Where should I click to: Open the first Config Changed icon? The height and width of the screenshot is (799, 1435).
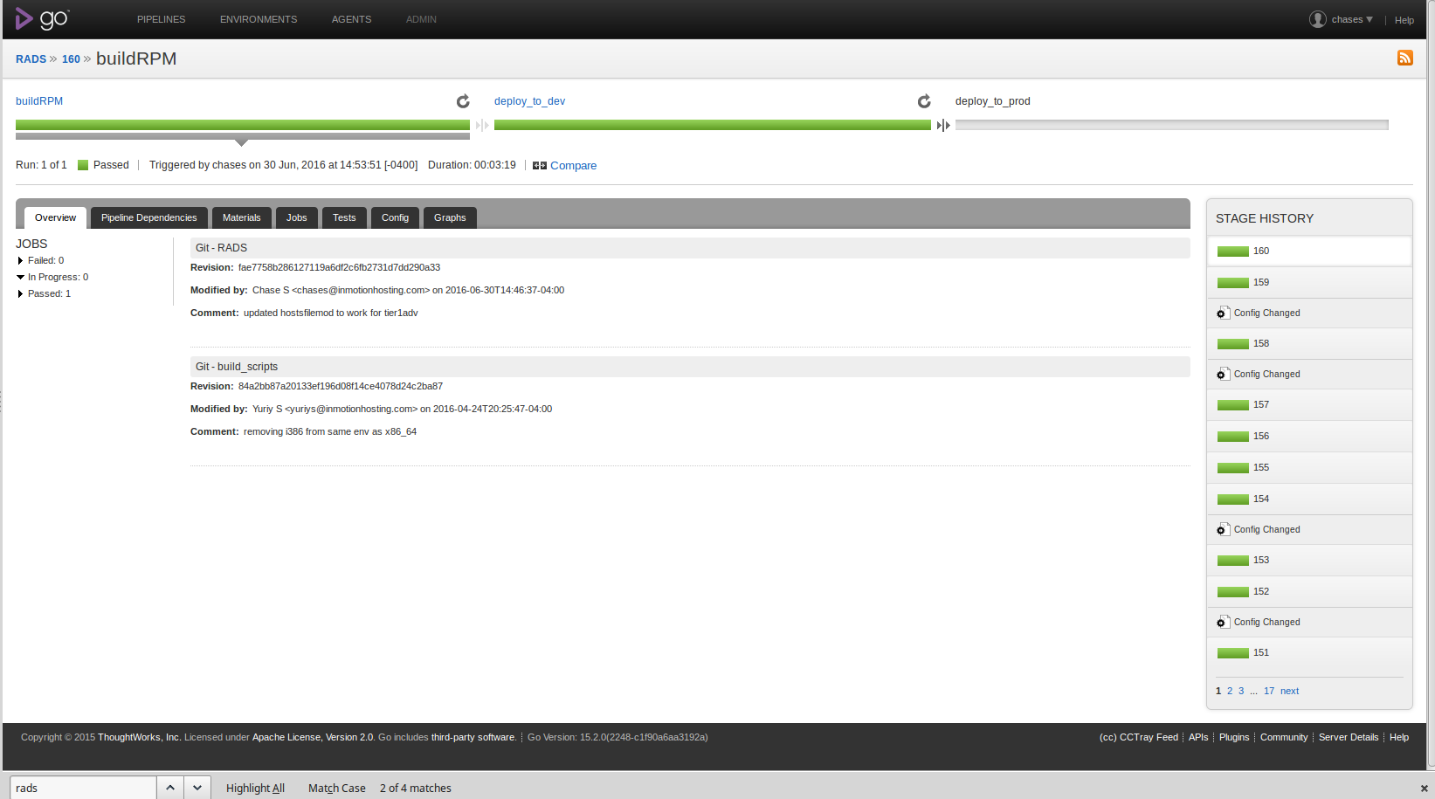pyautogui.click(x=1223, y=313)
